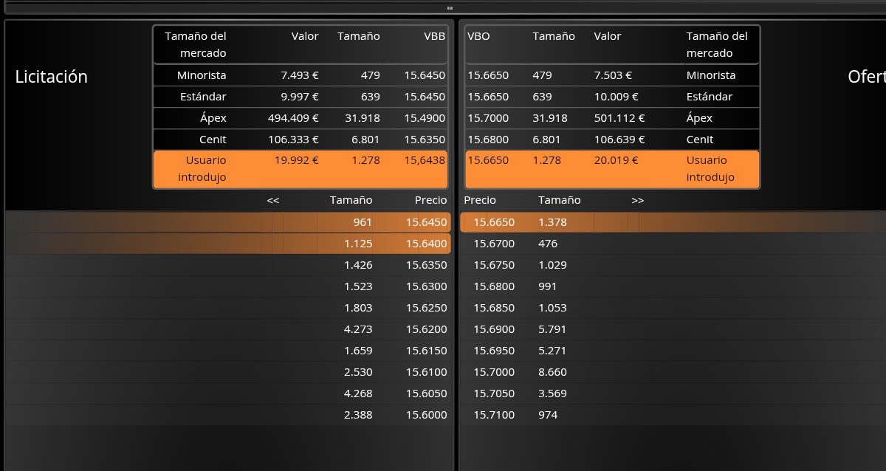Click offer depth size 5.791

click(552, 329)
